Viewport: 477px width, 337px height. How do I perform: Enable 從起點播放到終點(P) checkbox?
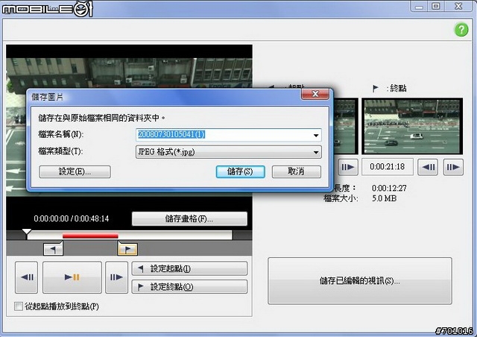(19, 306)
